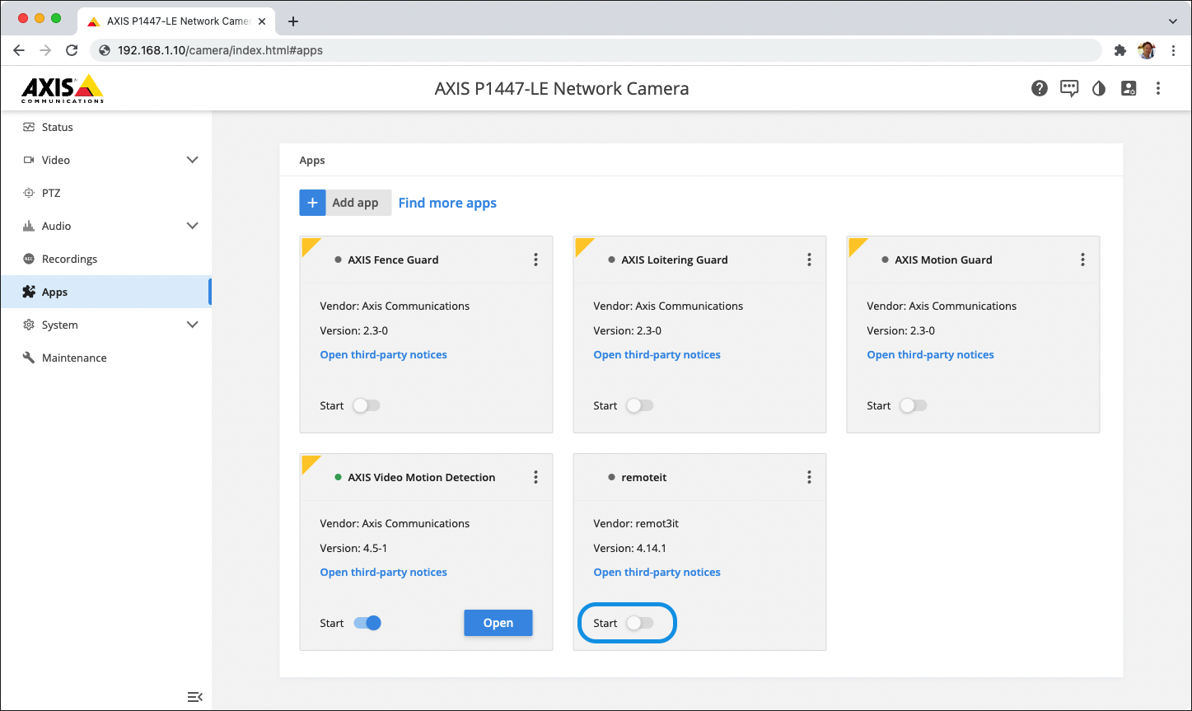Open options menu for AXIS Fence Guard
This screenshot has width=1192, height=711.
(x=535, y=260)
